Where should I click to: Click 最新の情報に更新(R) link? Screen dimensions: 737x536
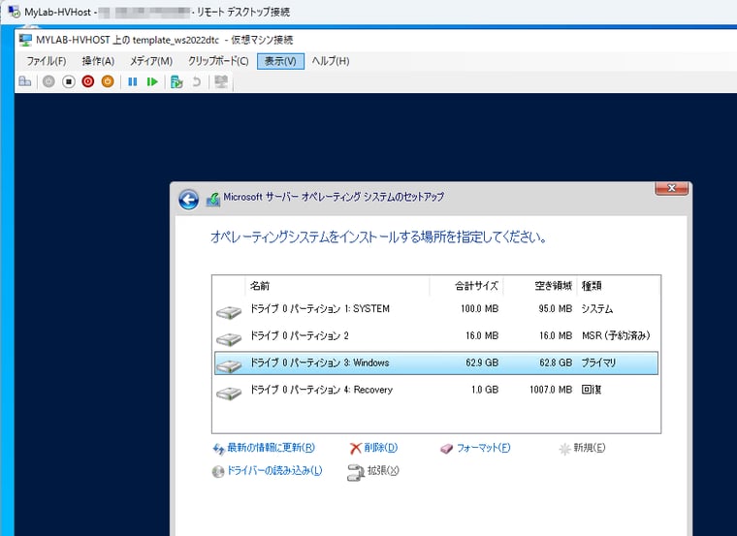click(x=272, y=448)
